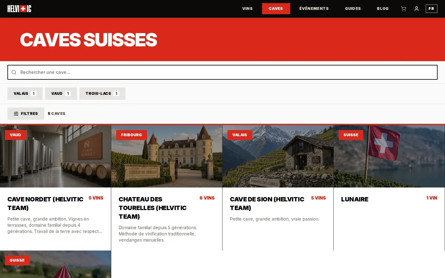Select the Caves menu item

click(x=276, y=9)
